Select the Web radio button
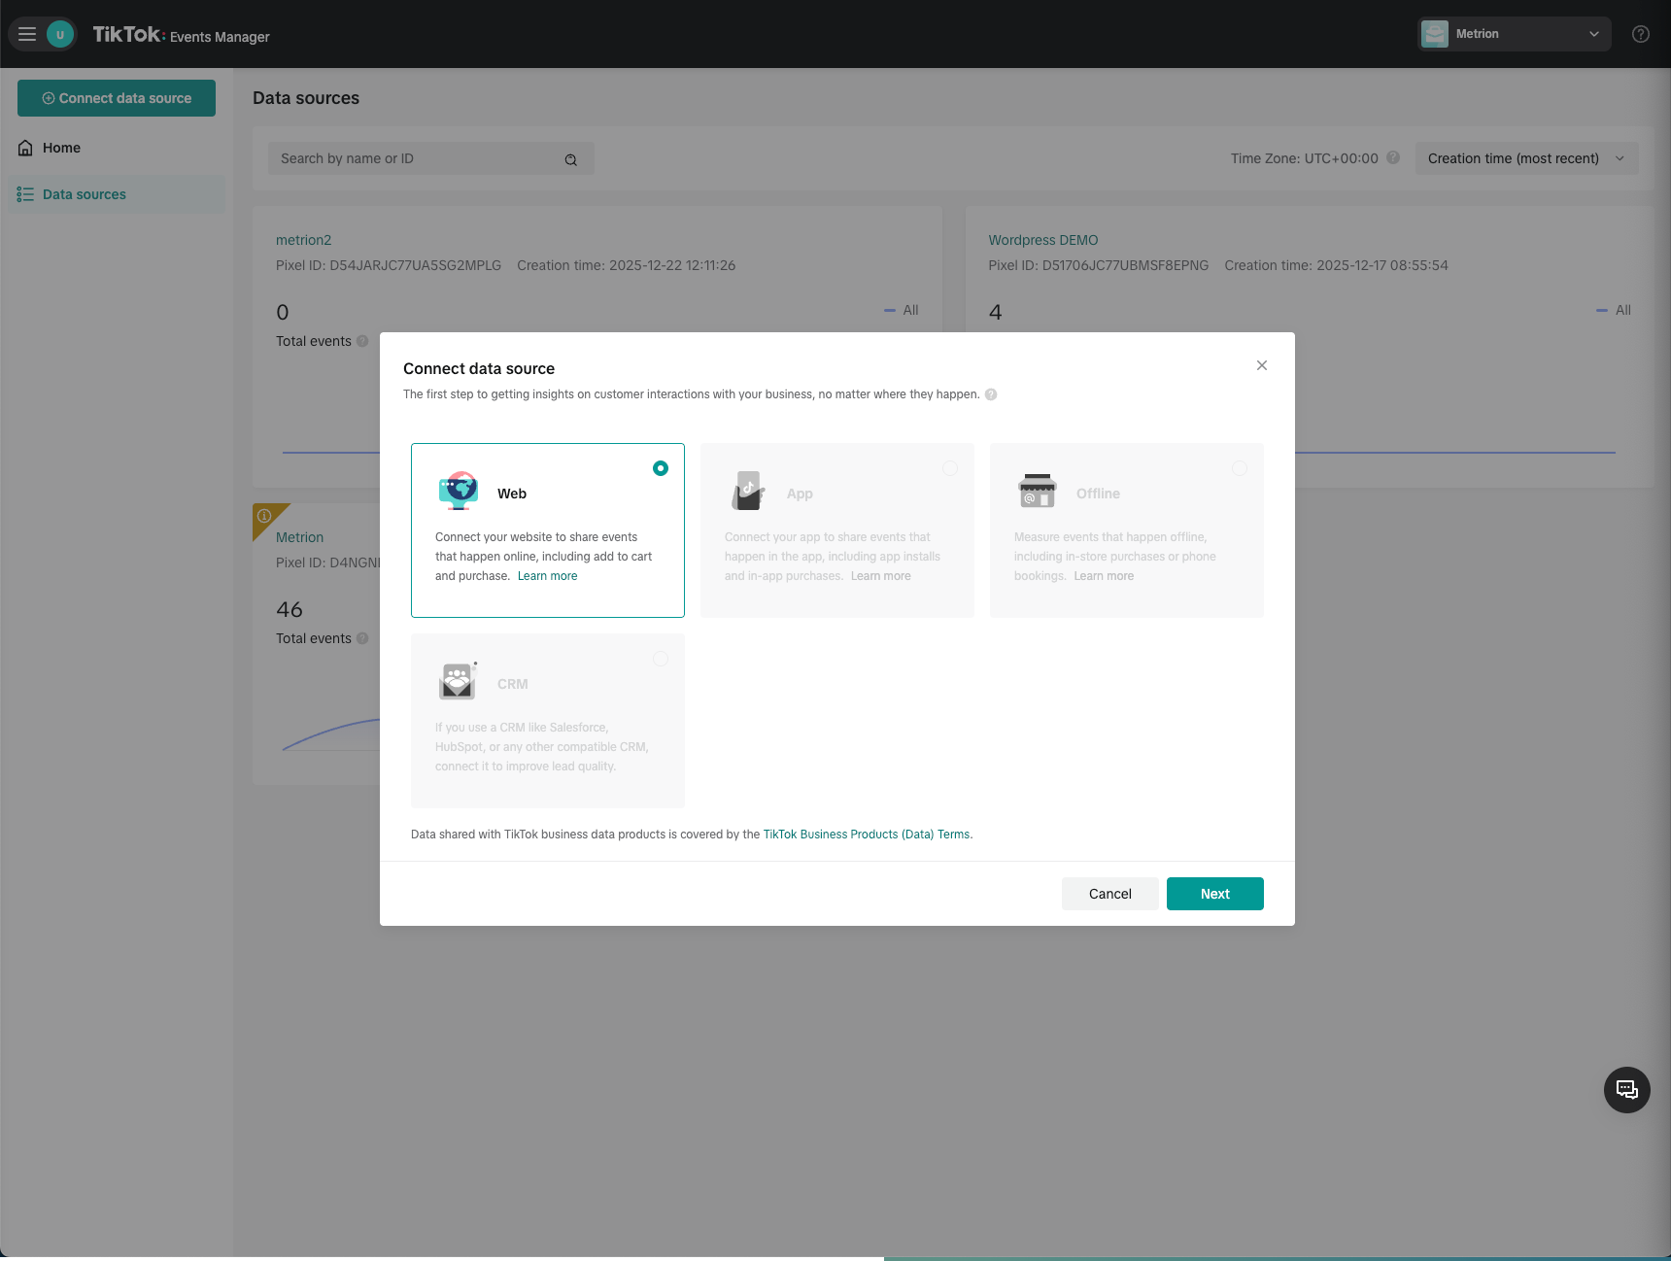The height and width of the screenshot is (1261, 1671). point(661,468)
